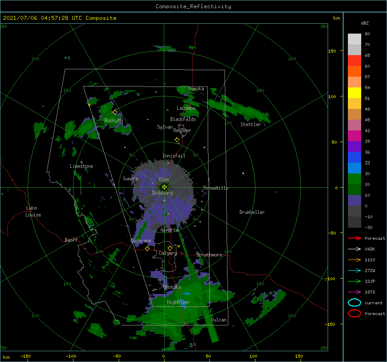Click the cyan current ellipse legend icon
Viewport: 387px width, 362px height.
354,303
